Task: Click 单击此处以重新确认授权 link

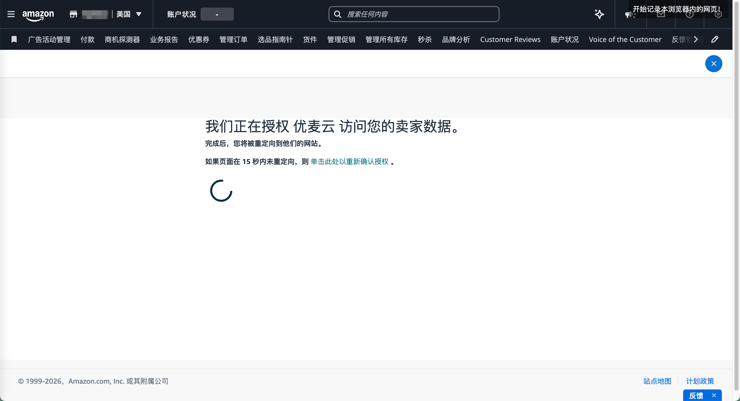Action: (349, 162)
